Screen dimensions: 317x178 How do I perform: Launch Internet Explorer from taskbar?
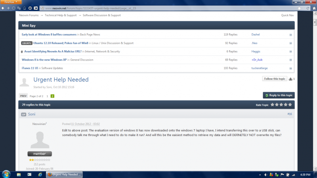(x=40, y=174)
